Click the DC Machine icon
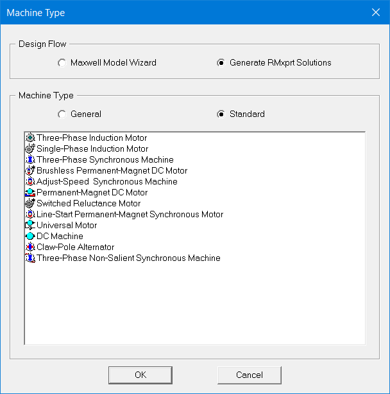The width and height of the screenshot is (390, 394). [30, 236]
